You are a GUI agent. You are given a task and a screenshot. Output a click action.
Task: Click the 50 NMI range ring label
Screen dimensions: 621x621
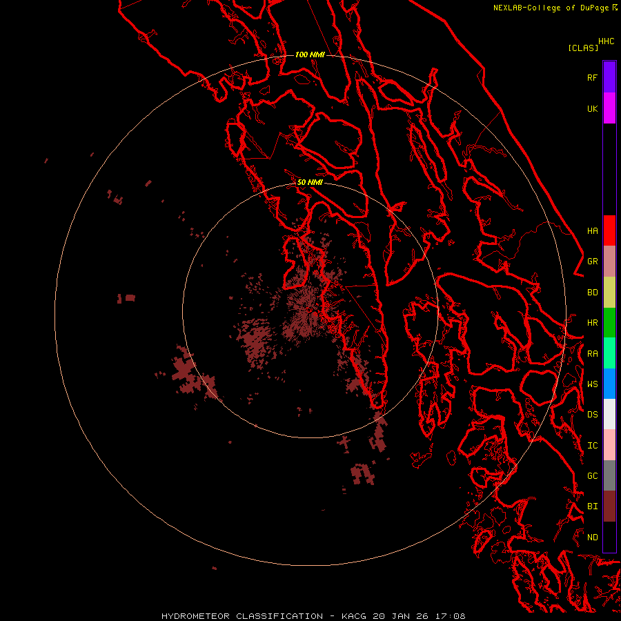[310, 182]
